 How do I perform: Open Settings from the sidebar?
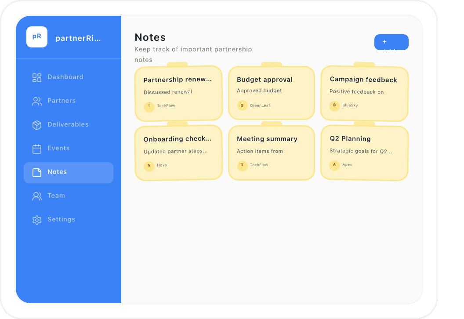(69, 220)
